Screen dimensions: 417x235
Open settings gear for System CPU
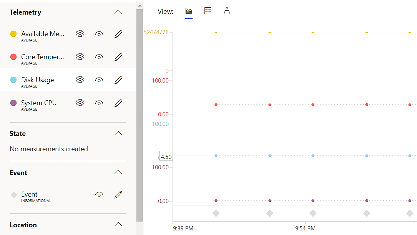click(x=80, y=103)
